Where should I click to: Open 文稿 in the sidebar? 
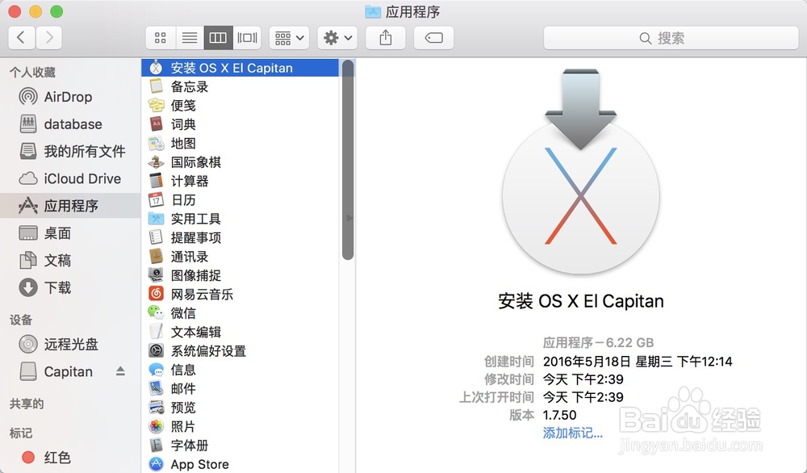pos(70,261)
